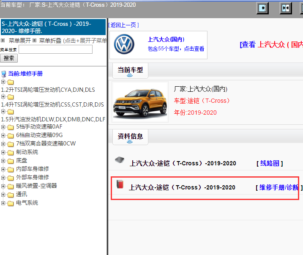Click folder icon for 通讯

[11, 195]
